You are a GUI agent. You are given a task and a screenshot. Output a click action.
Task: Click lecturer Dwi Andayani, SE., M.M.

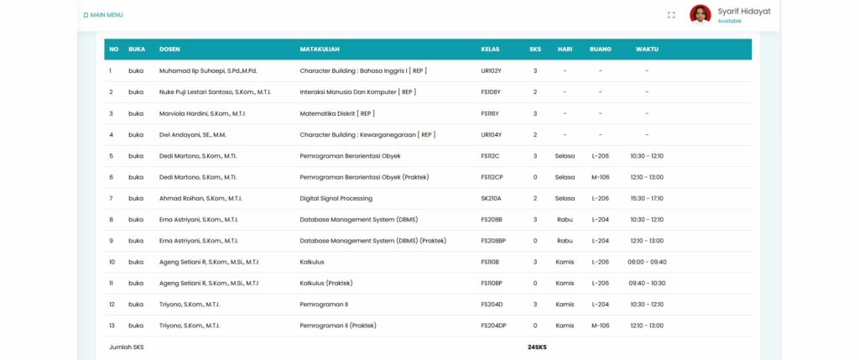click(192, 135)
